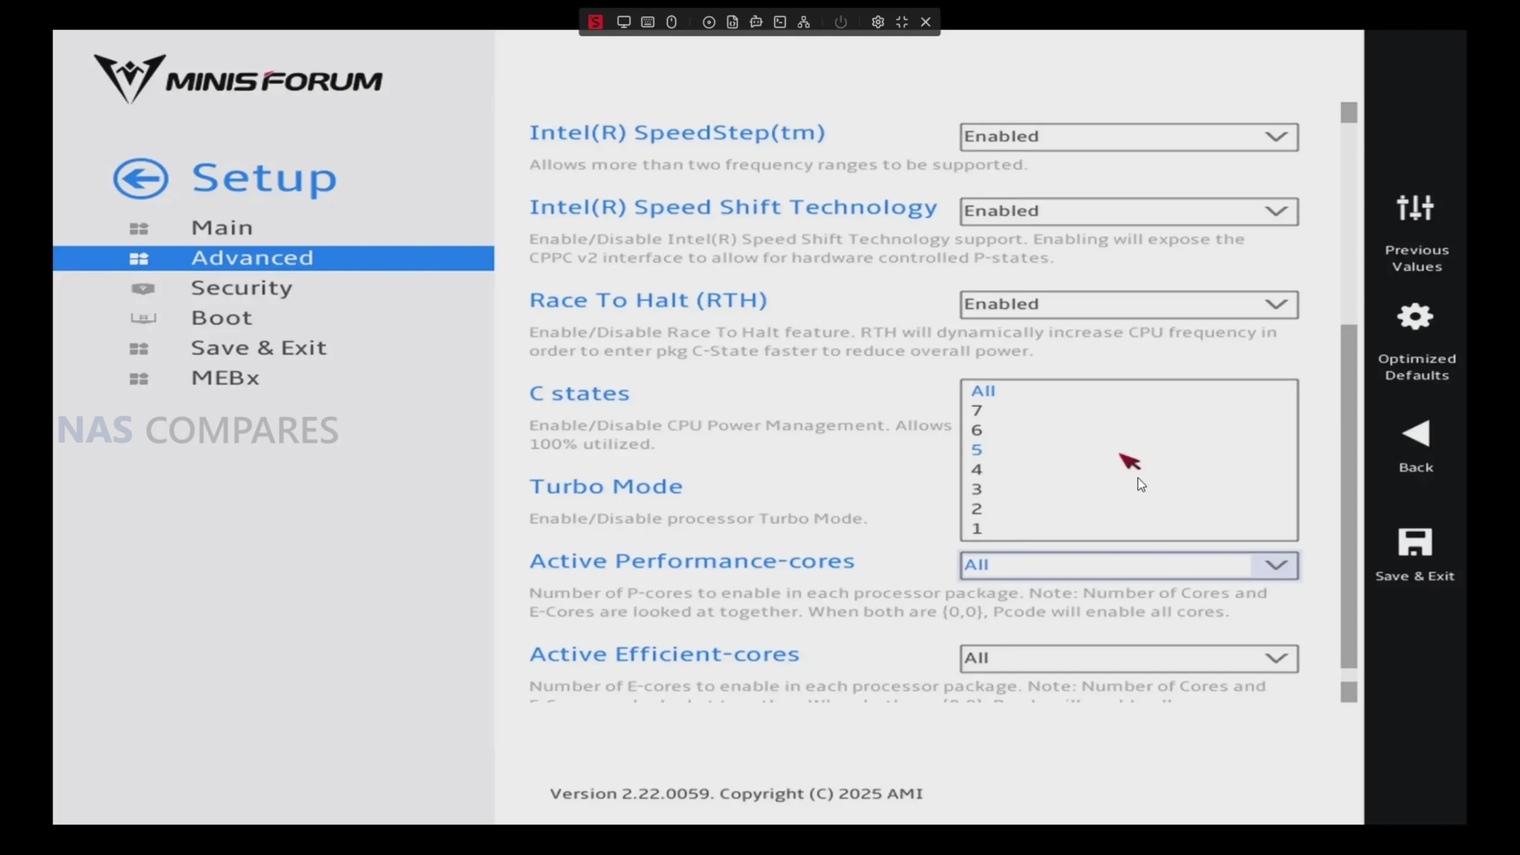Click the blue back arrow beside Setup

click(x=141, y=178)
